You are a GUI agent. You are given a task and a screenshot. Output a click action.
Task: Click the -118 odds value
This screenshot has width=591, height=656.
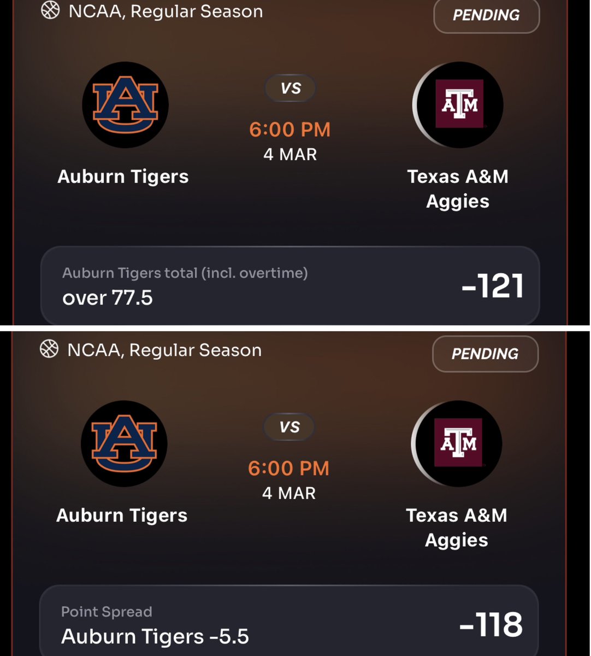(x=491, y=624)
